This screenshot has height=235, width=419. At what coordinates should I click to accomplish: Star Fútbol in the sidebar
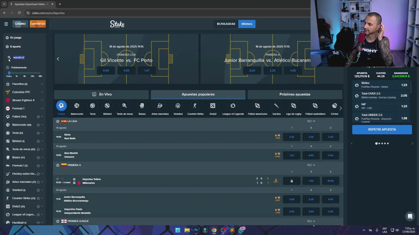pos(38,117)
